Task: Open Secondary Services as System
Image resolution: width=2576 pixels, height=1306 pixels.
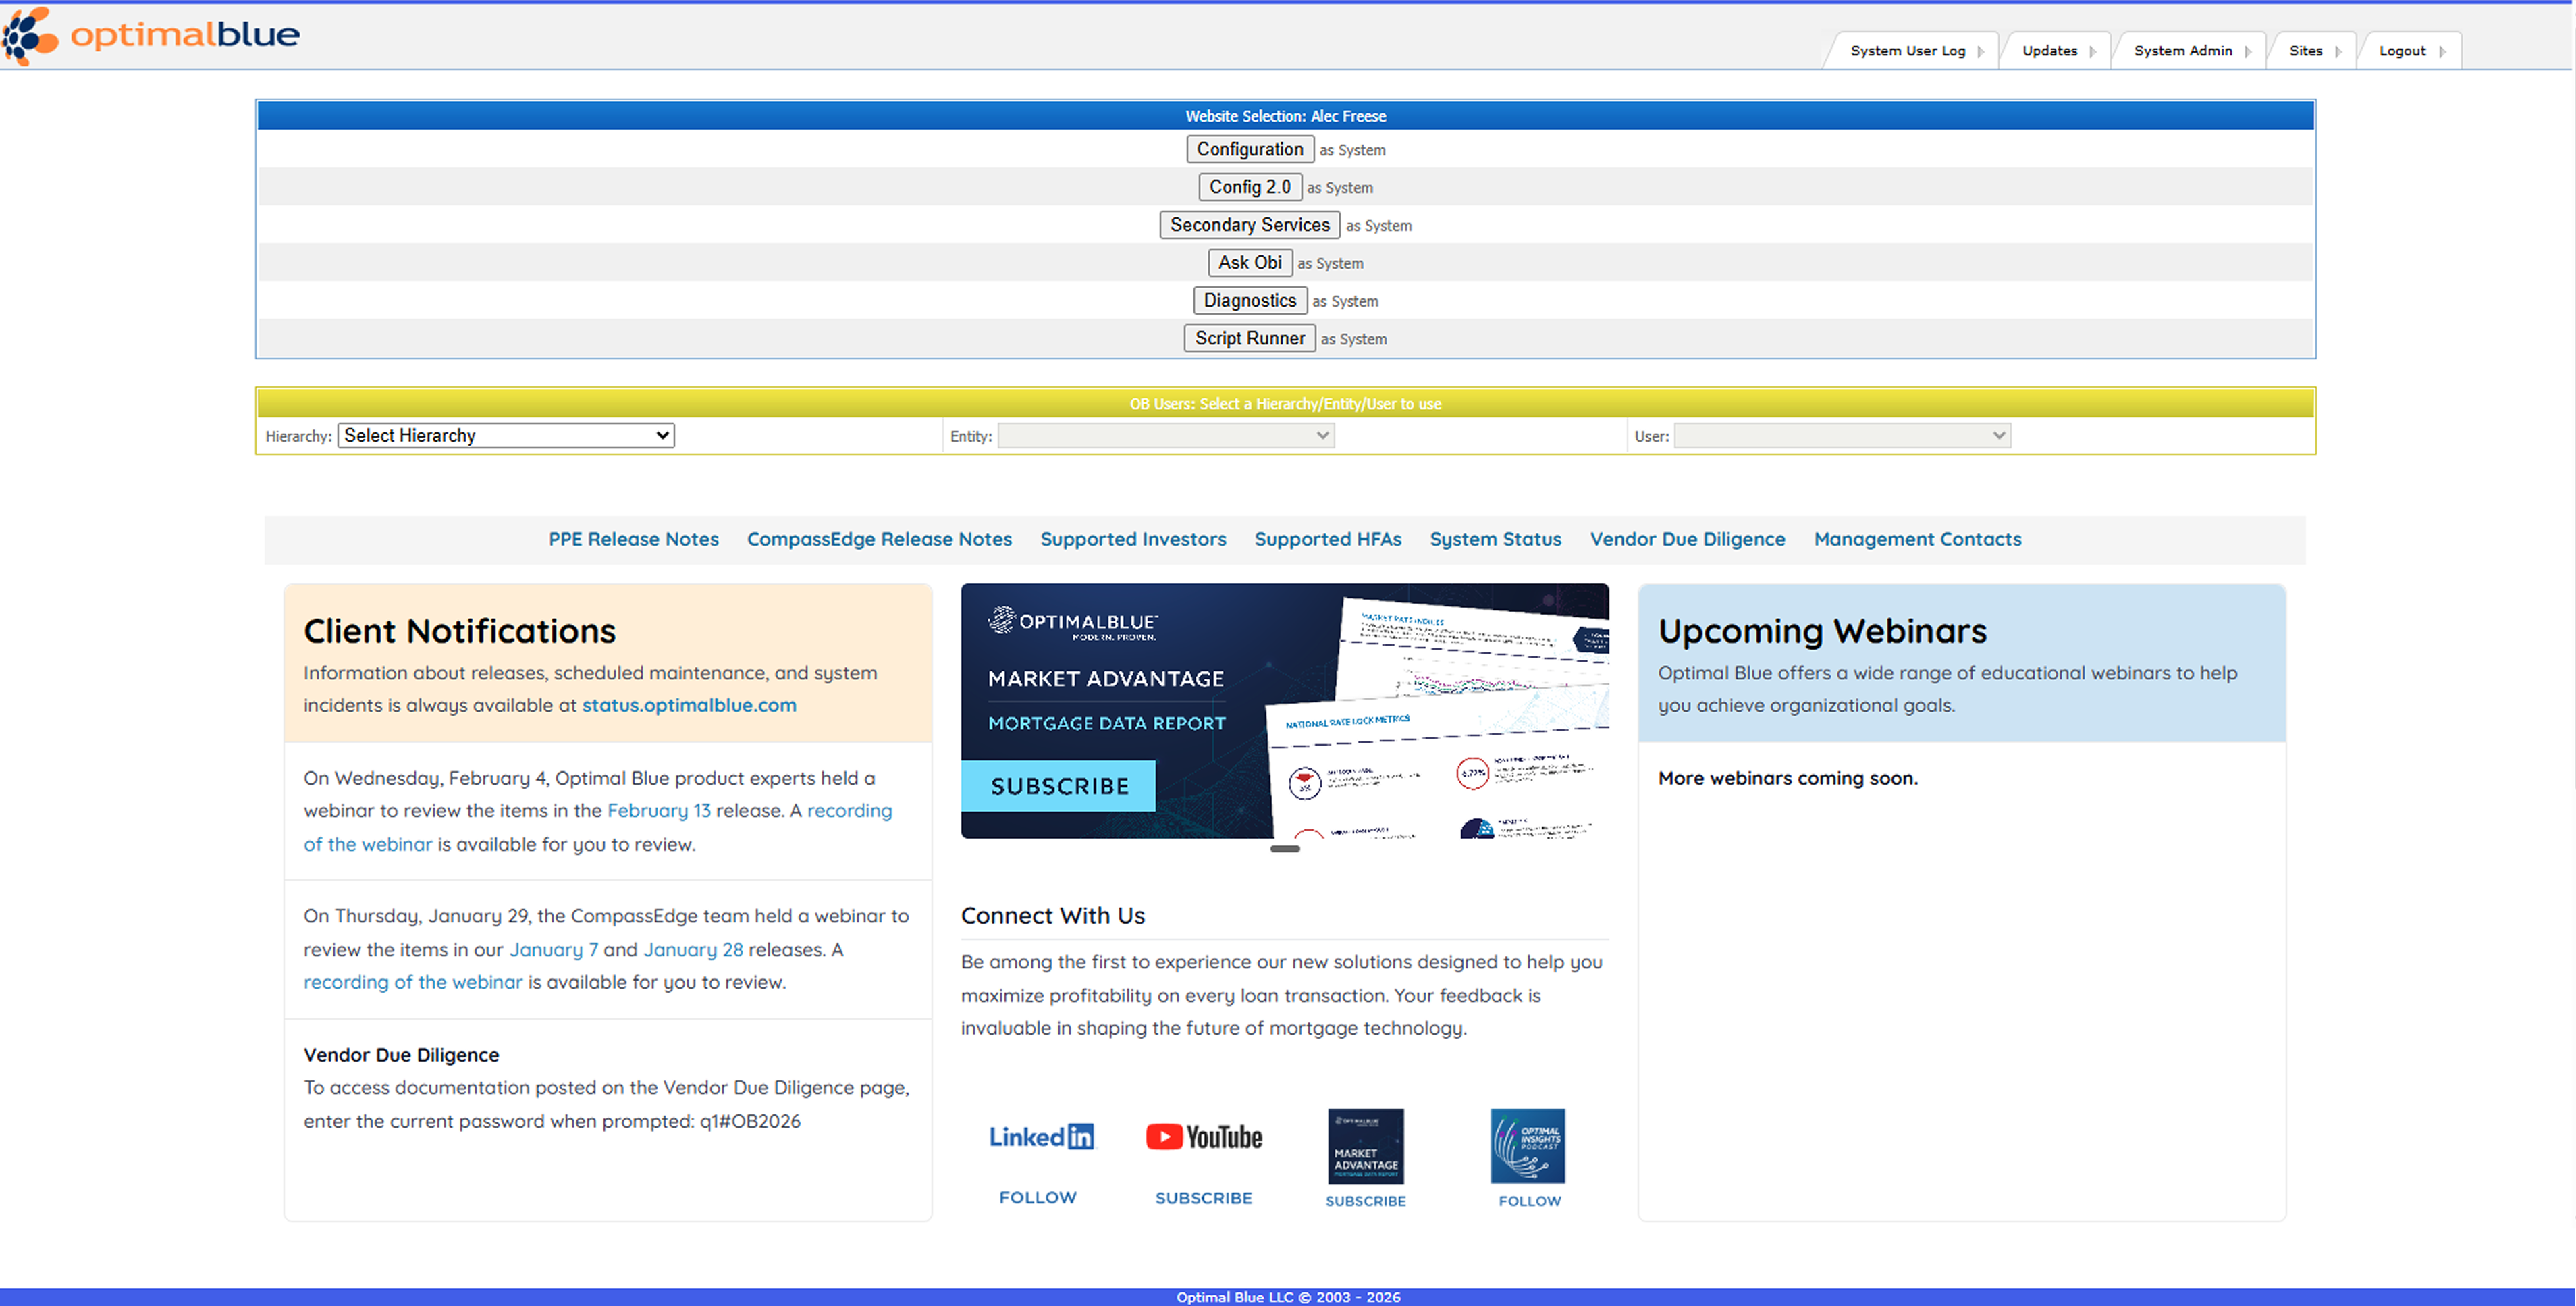Action: pos(1249,224)
